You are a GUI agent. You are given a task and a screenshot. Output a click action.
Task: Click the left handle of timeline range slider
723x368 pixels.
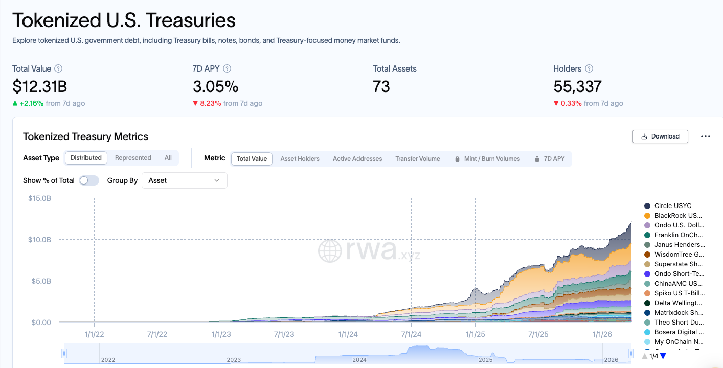click(x=64, y=353)
